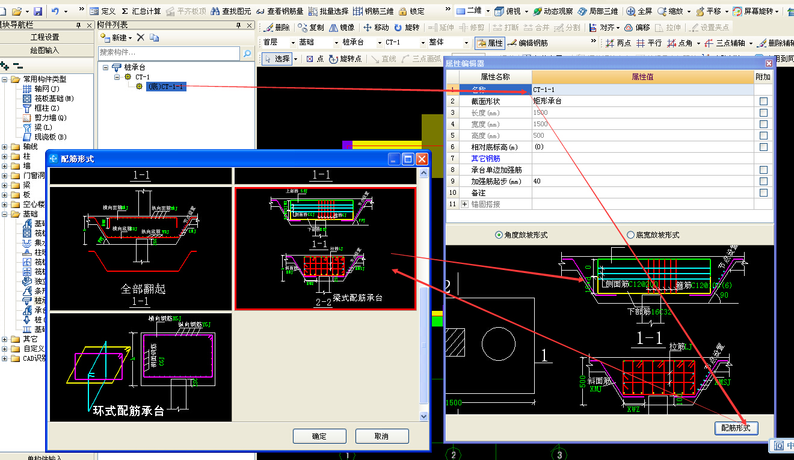Screen dimensions: 794x460
Task: Open 查看钢筋量 rebar quantity view
Action: tap(280, 11)
